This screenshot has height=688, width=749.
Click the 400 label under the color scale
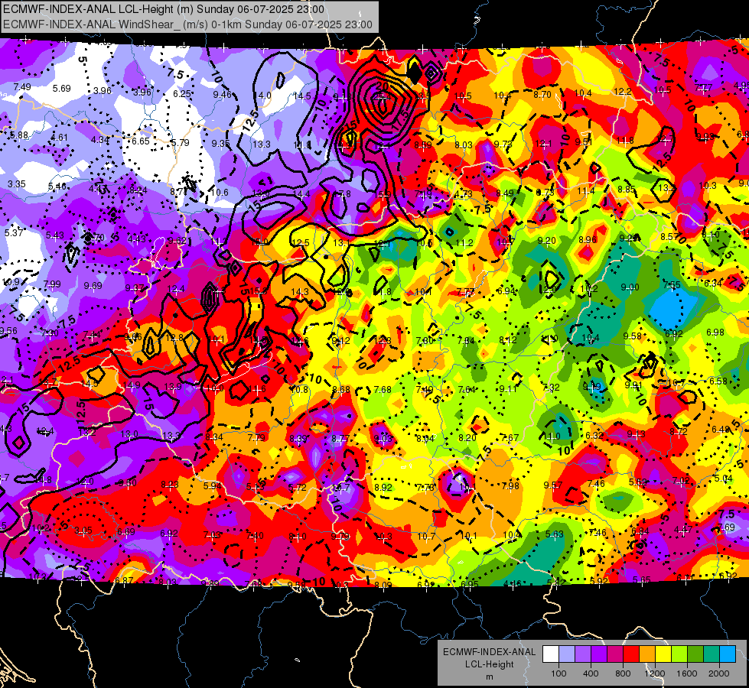591,673
